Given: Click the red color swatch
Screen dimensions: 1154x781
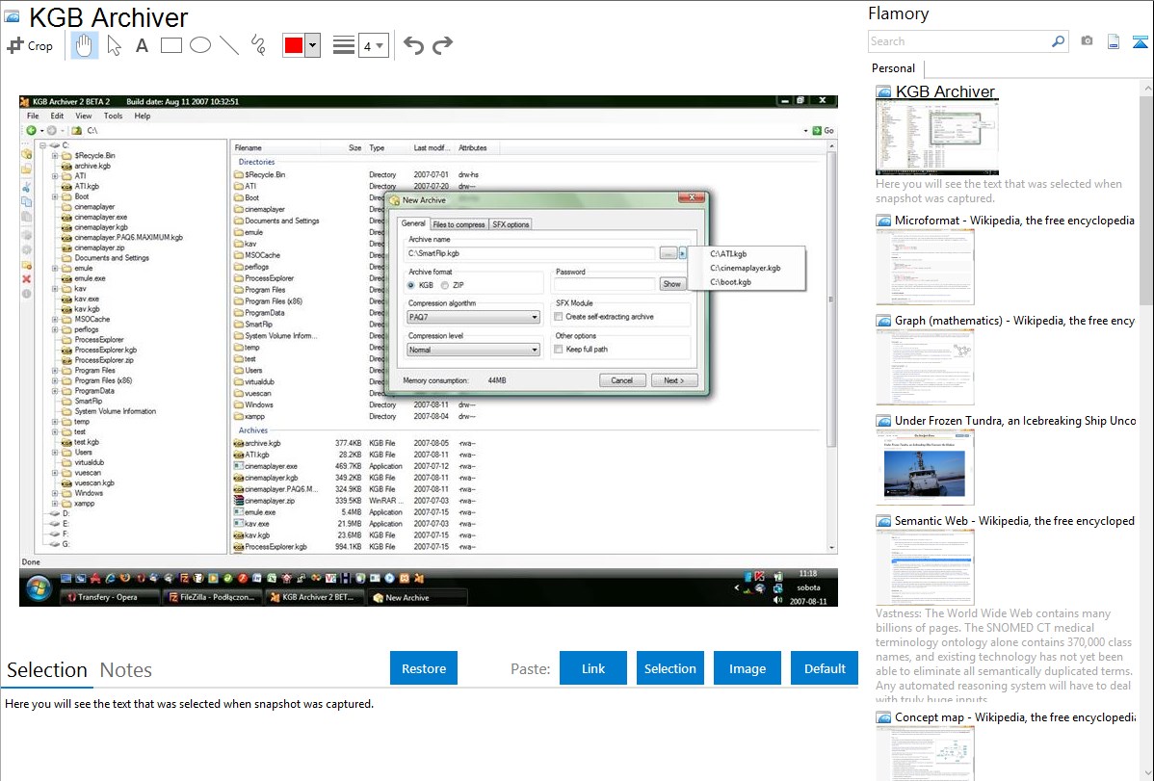Looking at the screenshot, I should (294, 45).
